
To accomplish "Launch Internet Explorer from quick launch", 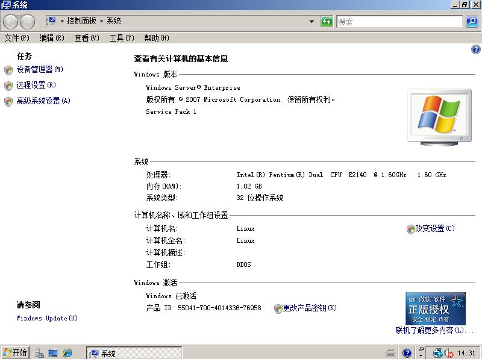I will tap(67, 353).
